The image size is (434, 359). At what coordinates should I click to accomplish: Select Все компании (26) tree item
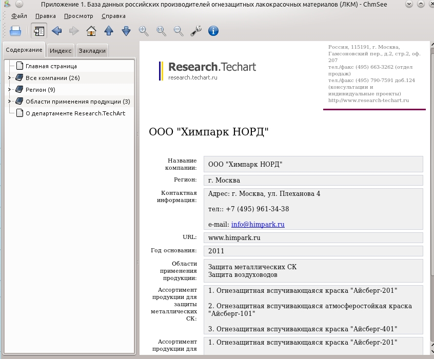pos(53,78)
